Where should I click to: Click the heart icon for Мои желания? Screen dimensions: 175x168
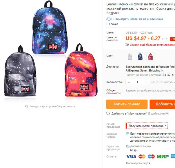[x=108, y=114]
